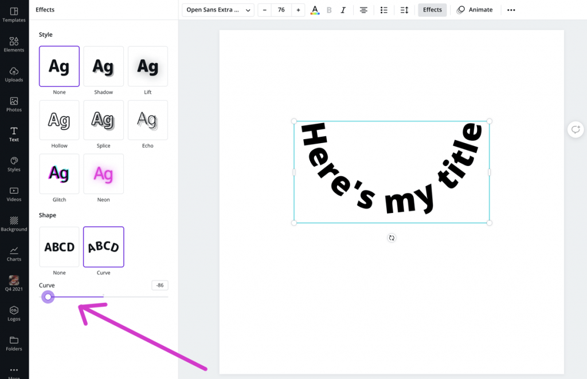Select the Curve shape effect
Viewport: 587px width, 379px height.
(x=103, y=247)
